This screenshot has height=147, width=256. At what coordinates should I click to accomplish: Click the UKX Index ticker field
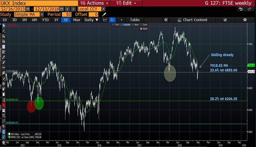pyautogui.click(x=39, y=3)
